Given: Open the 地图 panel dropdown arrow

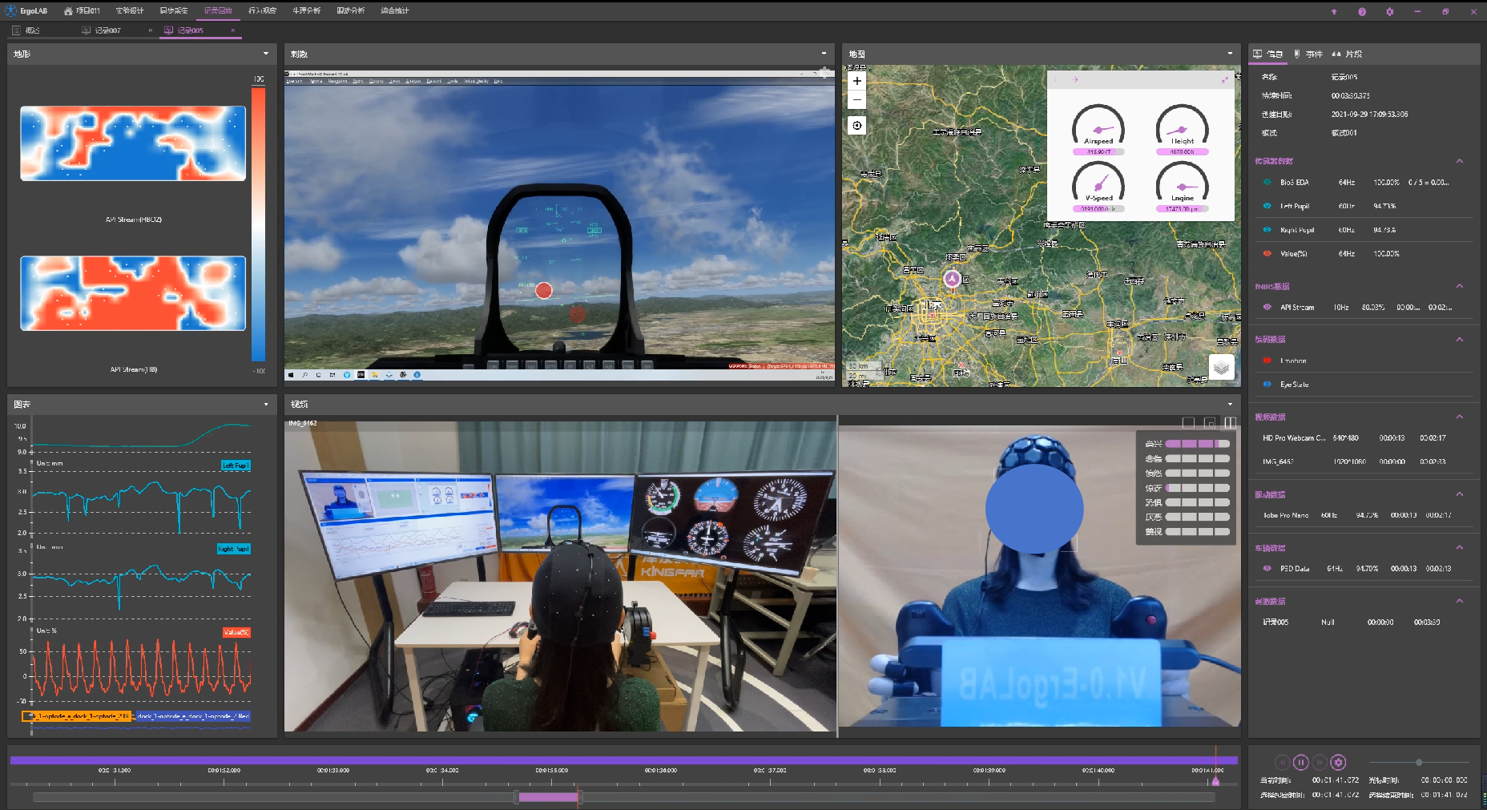Looking at the screenshot, I should click(1230, 54).
